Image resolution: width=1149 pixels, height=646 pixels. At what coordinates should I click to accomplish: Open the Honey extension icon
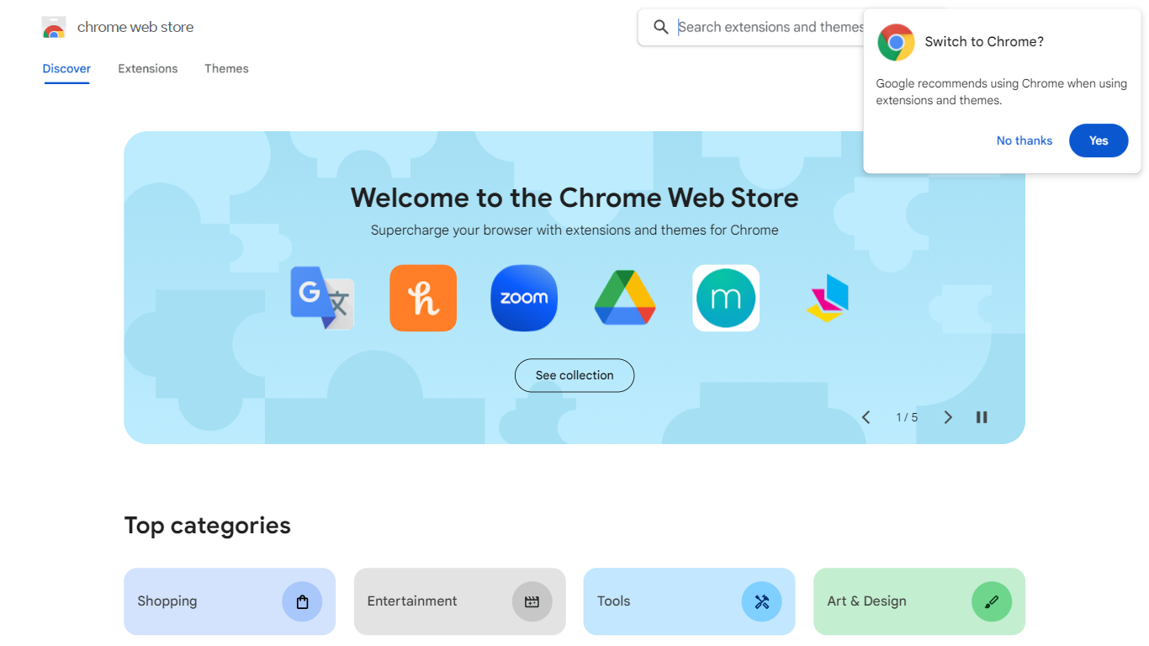click(423, 298)
